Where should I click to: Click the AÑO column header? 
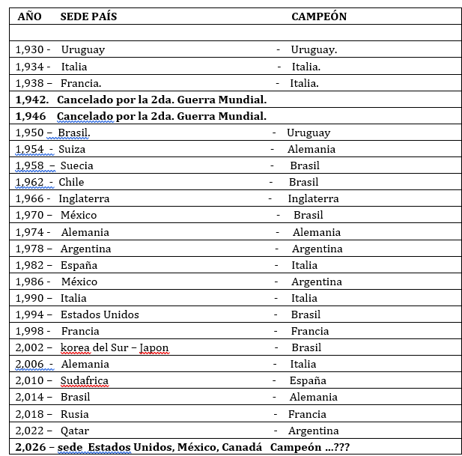tap(29, 16)
